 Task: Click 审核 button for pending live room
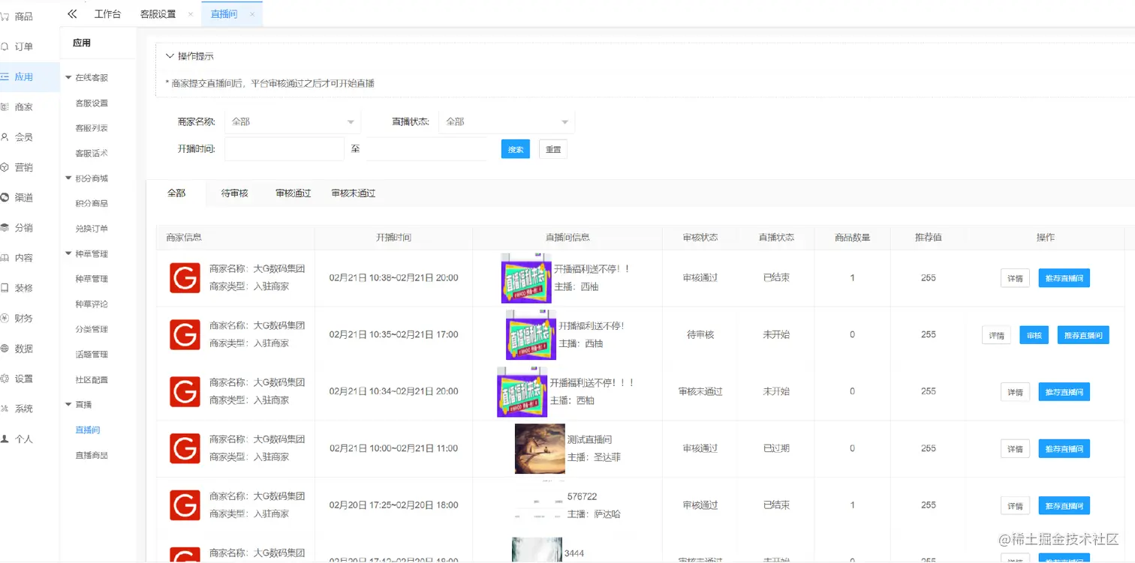[1034, 335]
